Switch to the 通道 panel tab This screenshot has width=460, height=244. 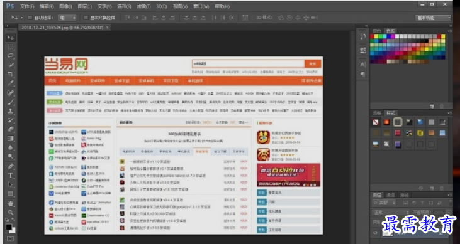tap(391, 195)
